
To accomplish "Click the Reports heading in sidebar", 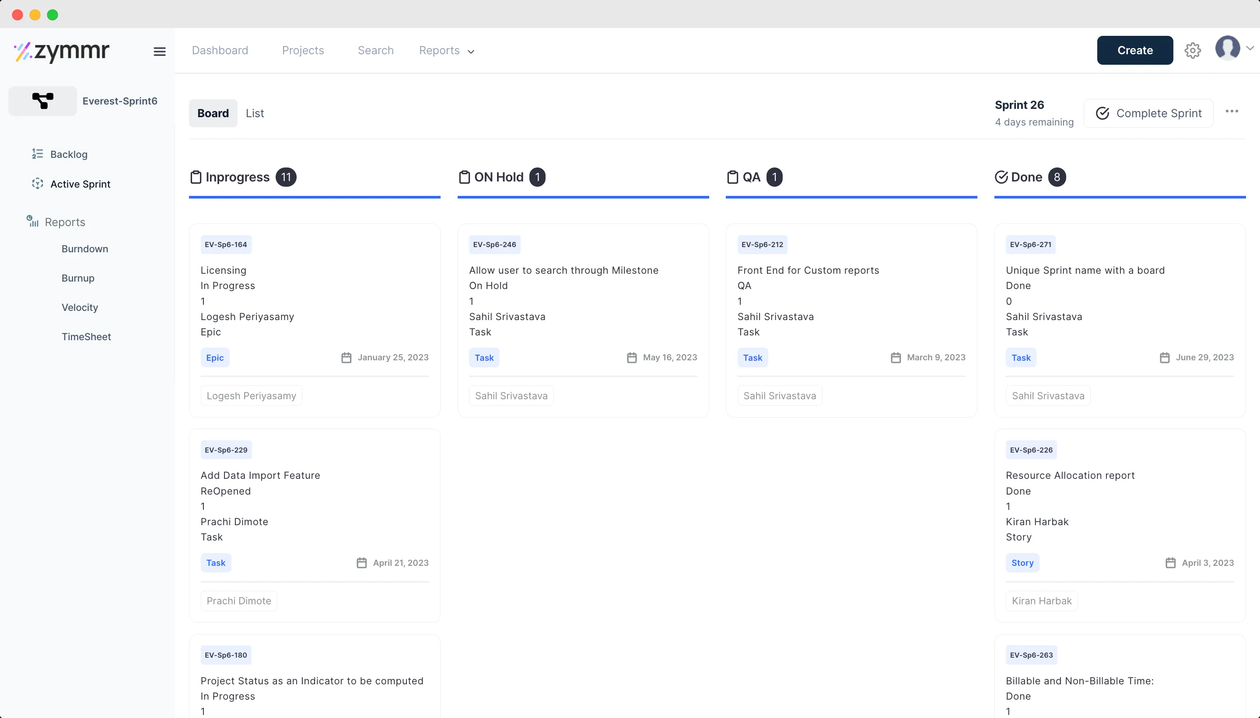I will [x=65, y=222].
